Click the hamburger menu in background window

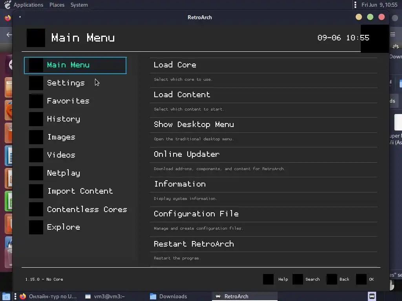[x=393, y=34]
